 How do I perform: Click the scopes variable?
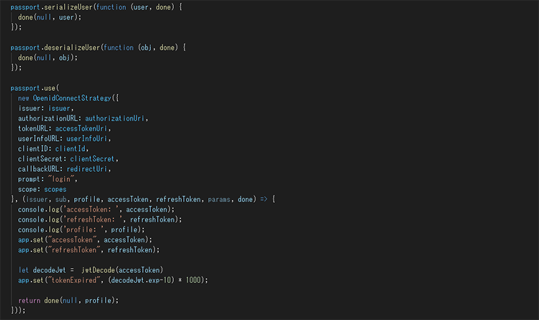55,189
